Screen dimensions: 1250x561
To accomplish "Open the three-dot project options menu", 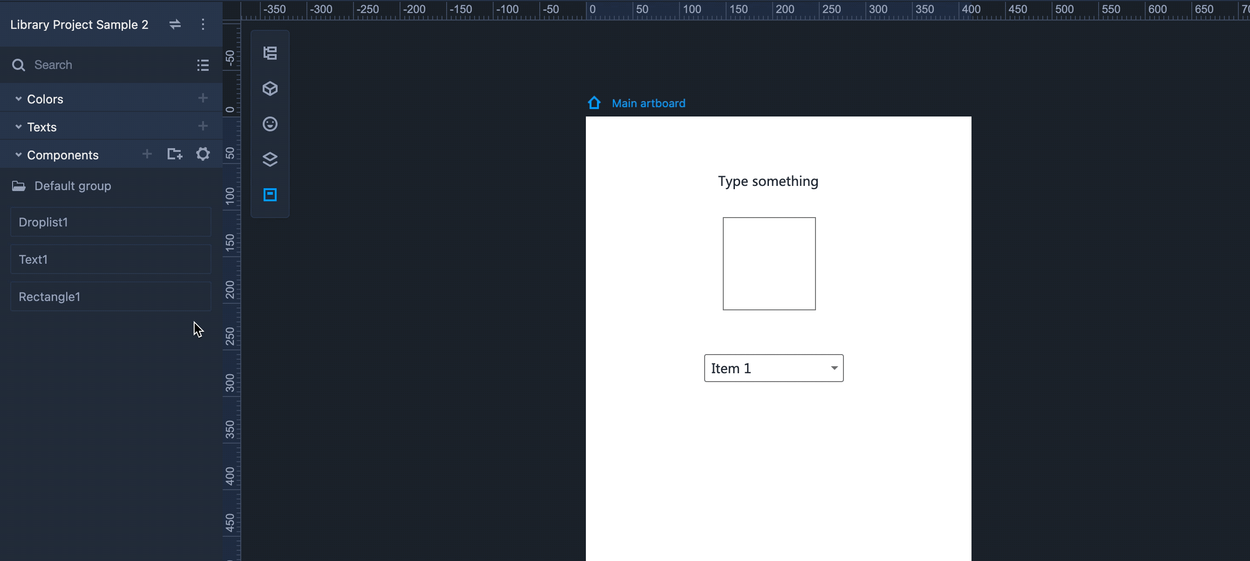I will [x=203, y=24].
